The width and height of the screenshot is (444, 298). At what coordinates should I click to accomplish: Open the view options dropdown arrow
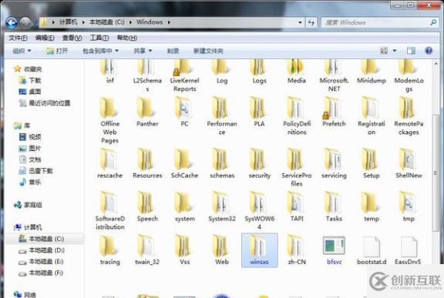pyautogui.click(x=395, y=51)
